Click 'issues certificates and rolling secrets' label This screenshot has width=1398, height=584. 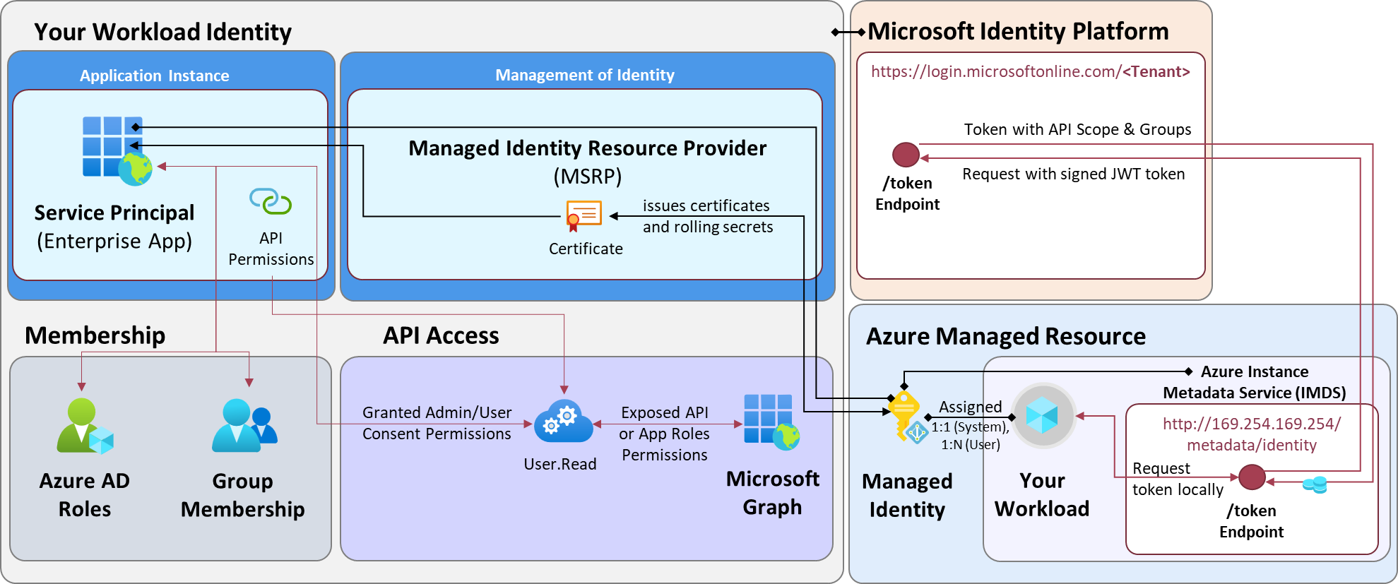point(708,216)
